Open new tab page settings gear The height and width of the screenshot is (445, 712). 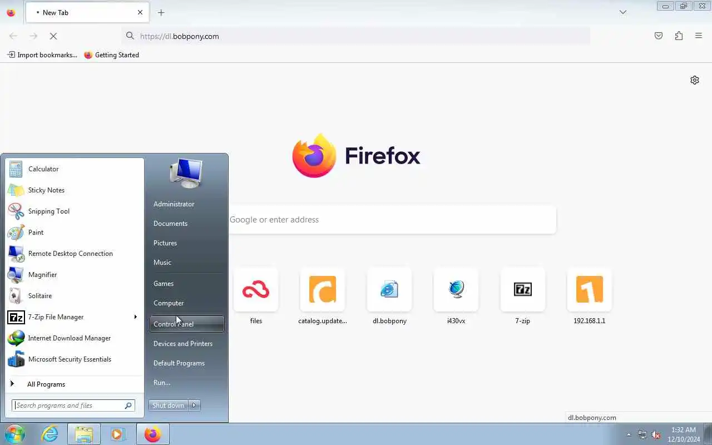click(695, 80)
